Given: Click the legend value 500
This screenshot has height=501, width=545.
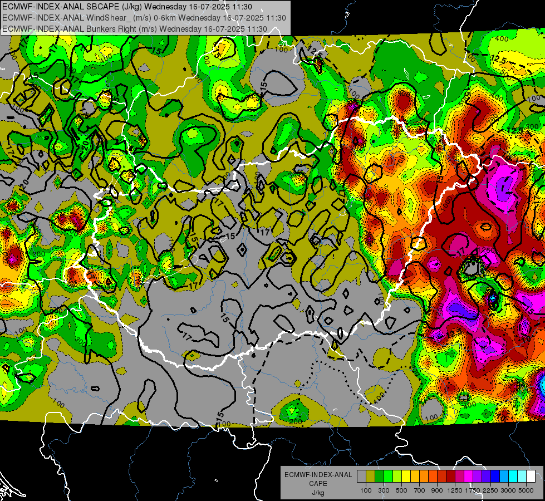Looking at the screenshot, I should [x=401, y=490].
